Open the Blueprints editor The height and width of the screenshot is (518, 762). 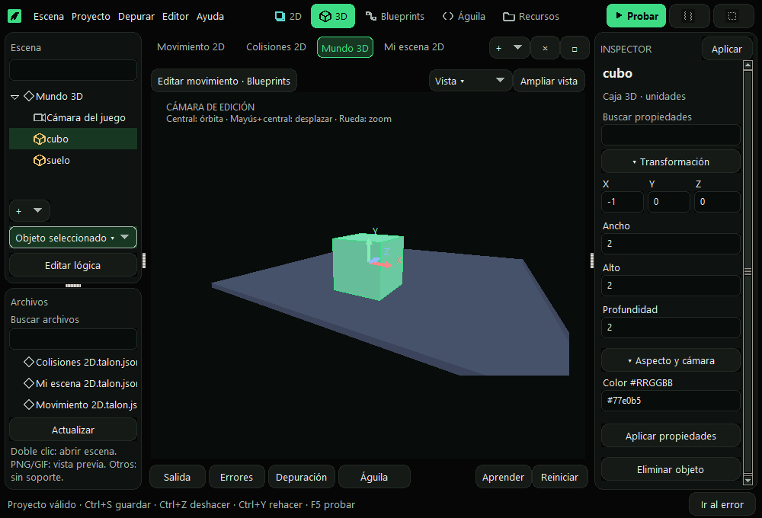[x=395, y=16]
